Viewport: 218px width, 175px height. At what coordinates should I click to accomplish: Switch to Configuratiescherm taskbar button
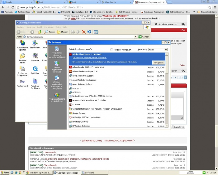click(67, 172)
